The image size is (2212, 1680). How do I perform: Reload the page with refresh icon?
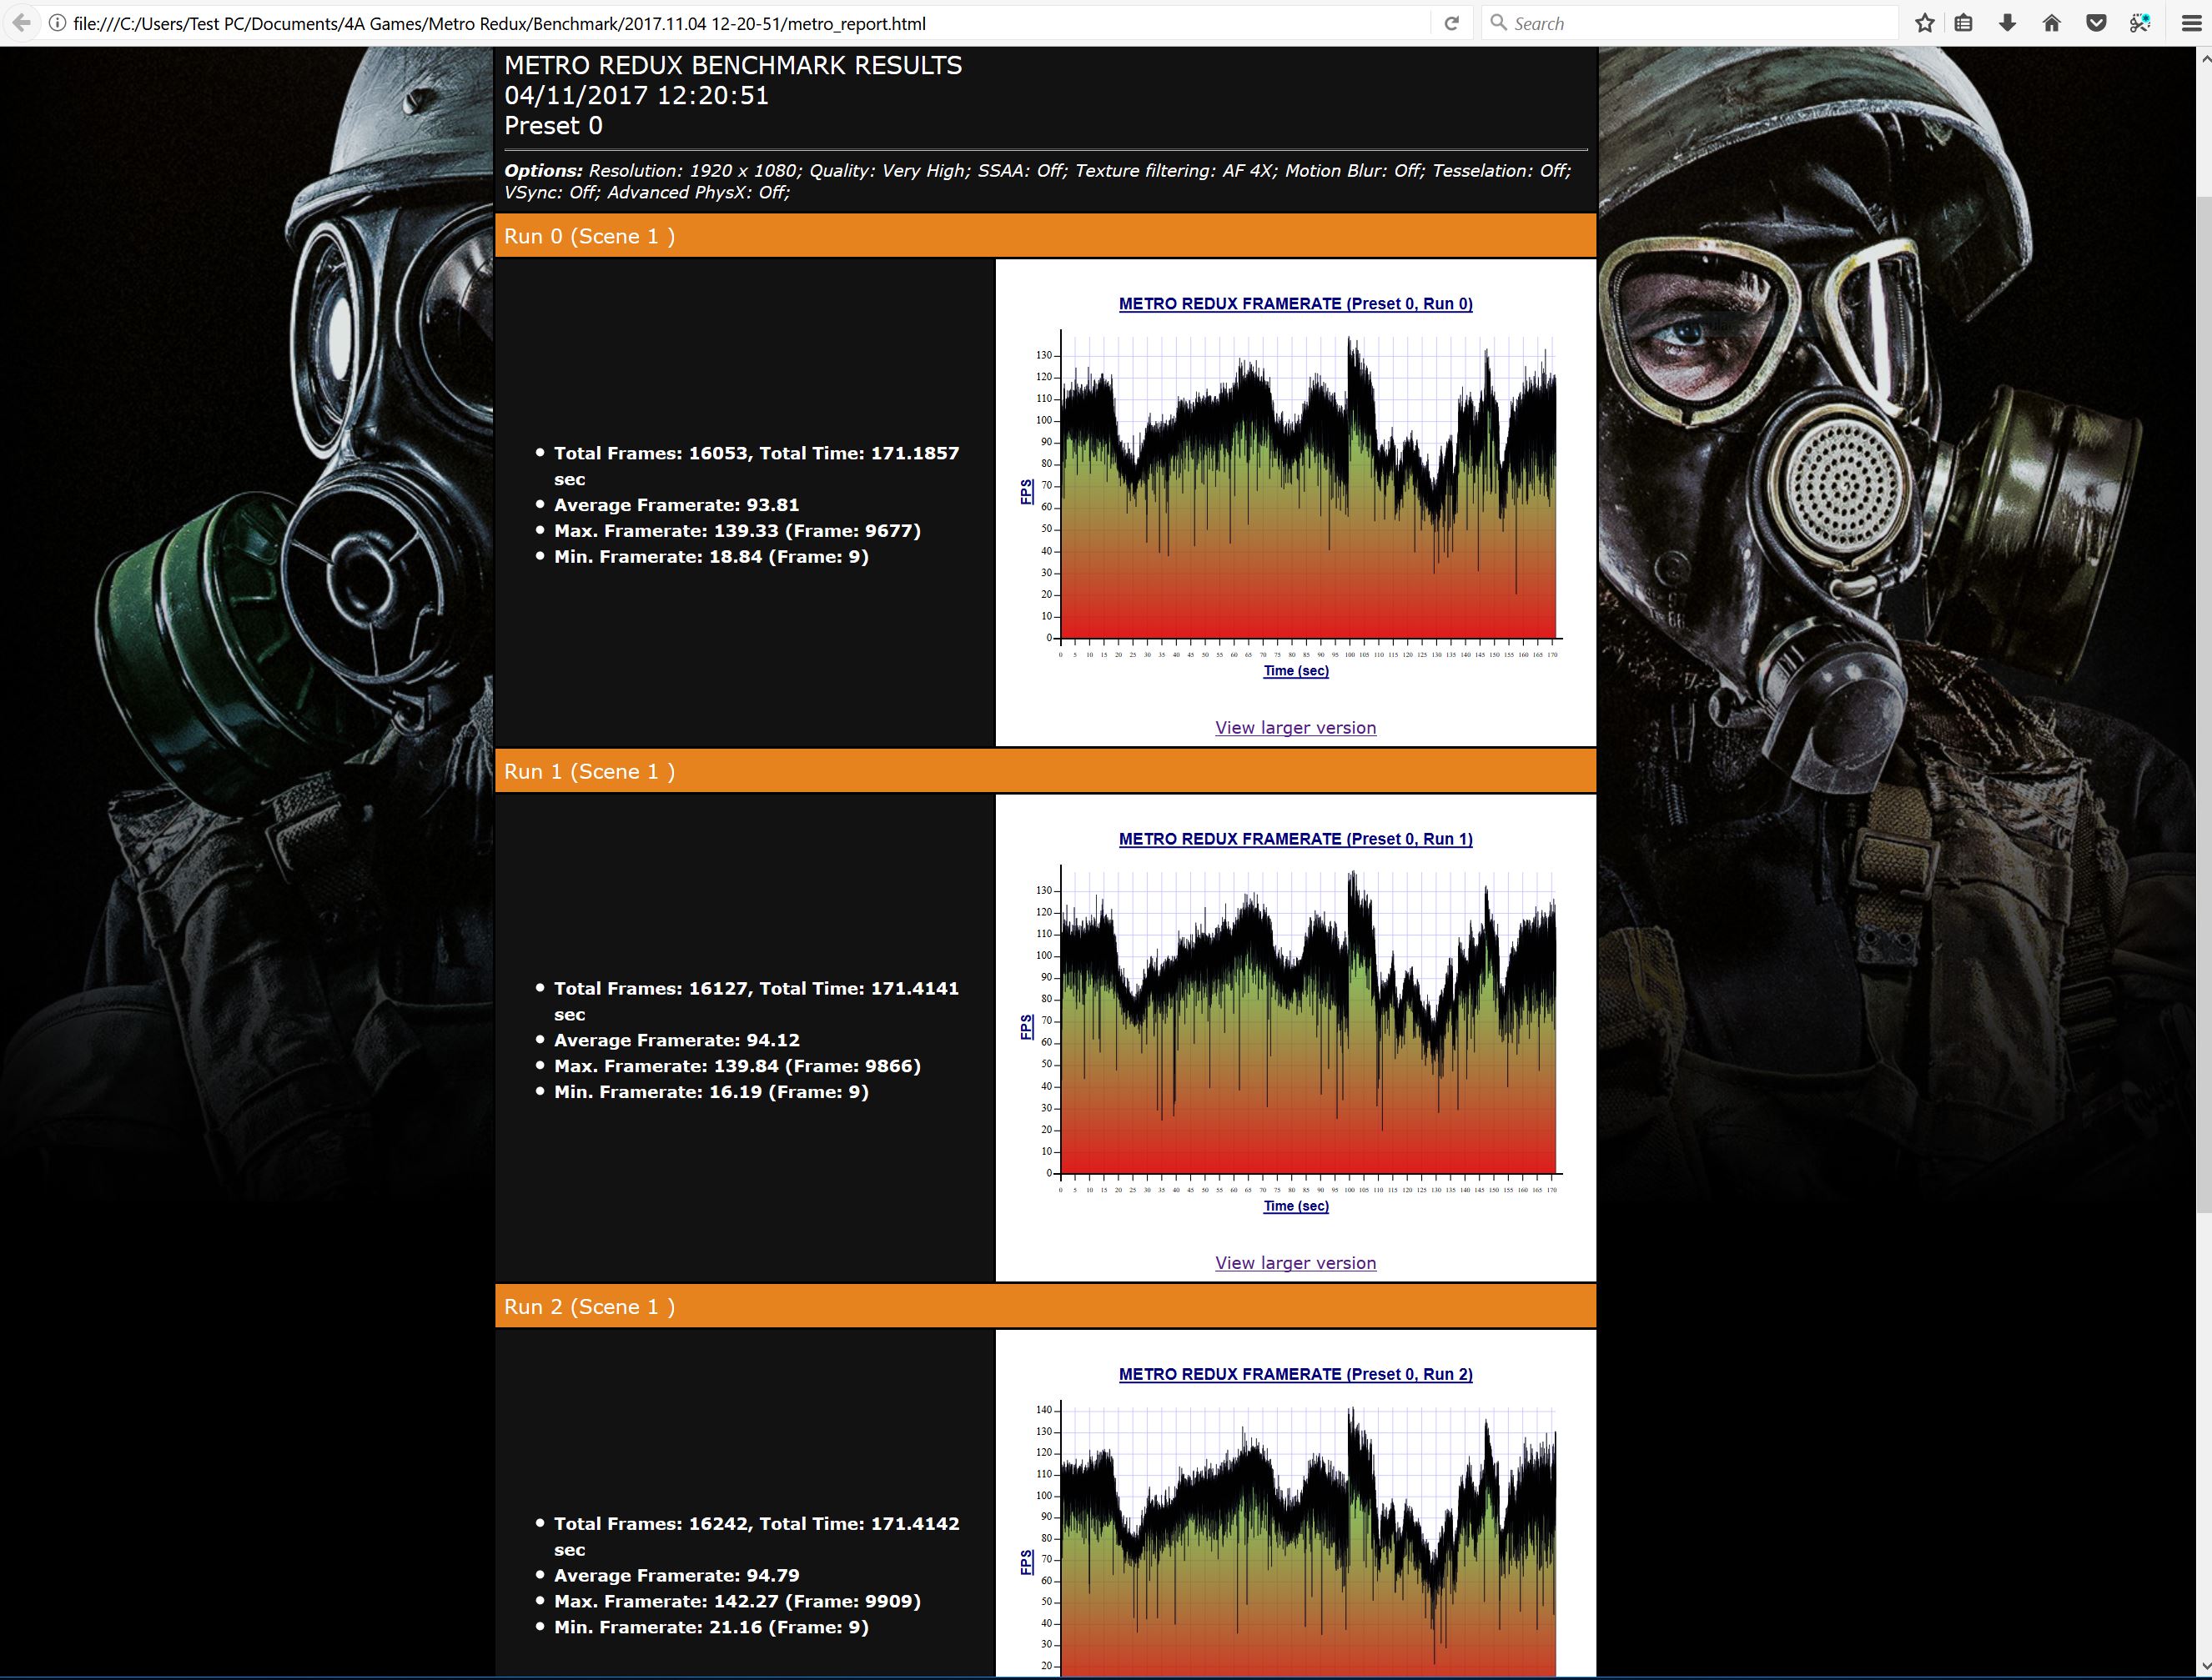1450,23
